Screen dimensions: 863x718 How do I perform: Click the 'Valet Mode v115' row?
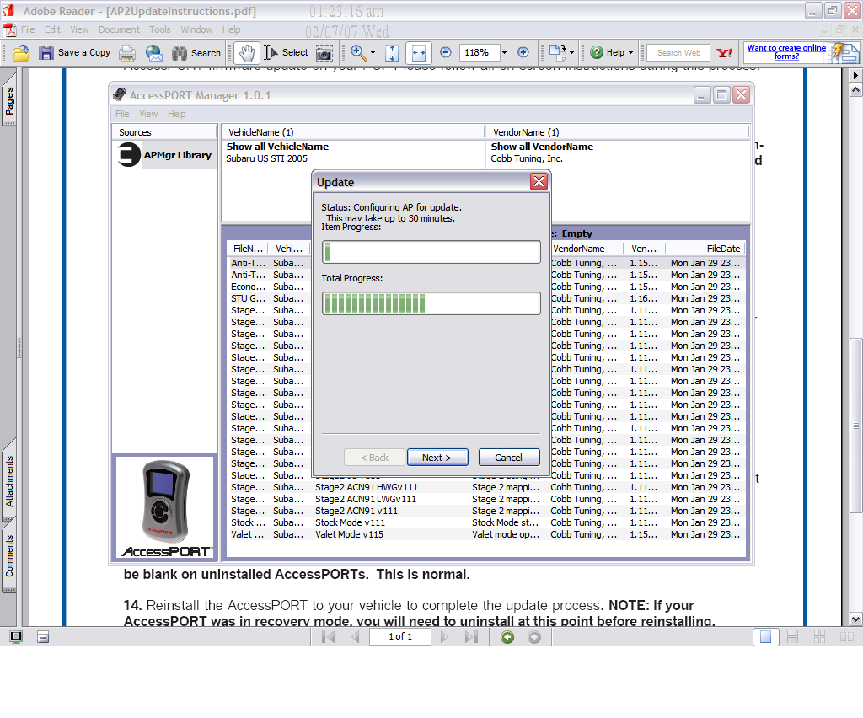(485, 534)
